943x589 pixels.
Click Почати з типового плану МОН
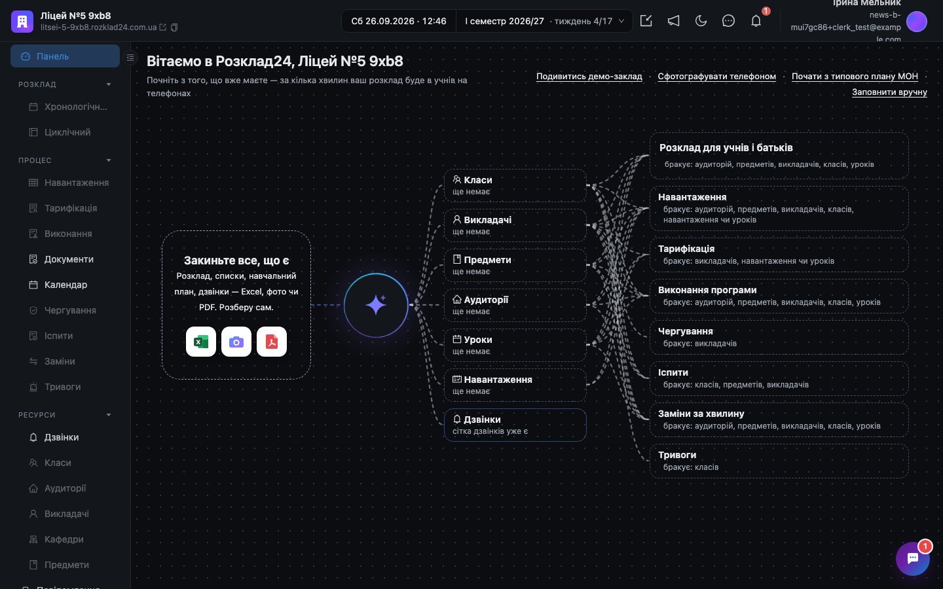point(855,77)
